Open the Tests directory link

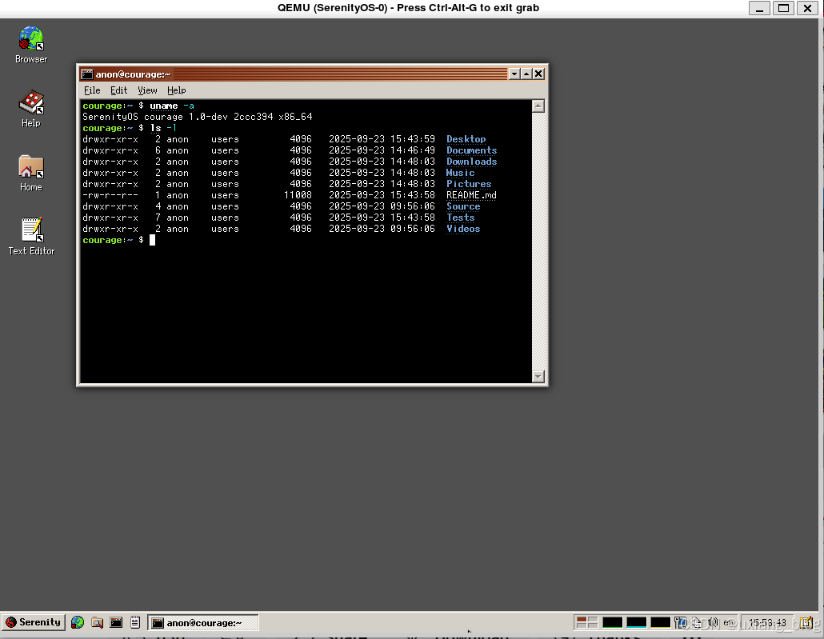(460, 218)
